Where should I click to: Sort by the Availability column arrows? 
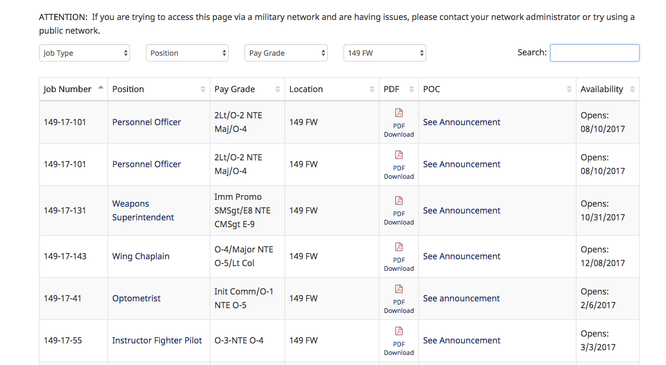632,89
